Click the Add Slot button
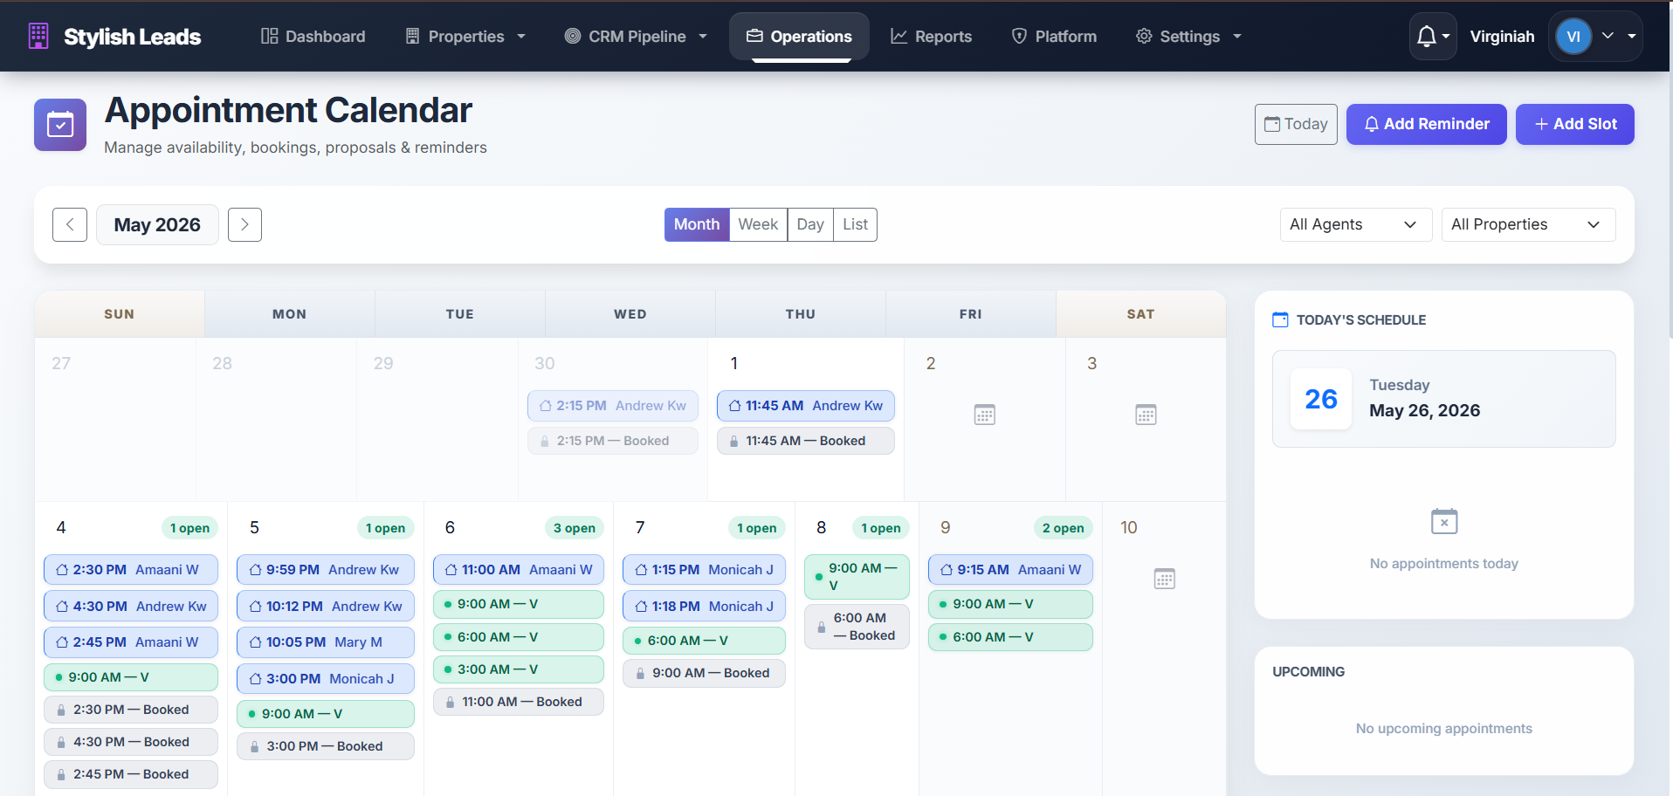The width and height of the screenshot is (1673, 796). point(1575,124)
